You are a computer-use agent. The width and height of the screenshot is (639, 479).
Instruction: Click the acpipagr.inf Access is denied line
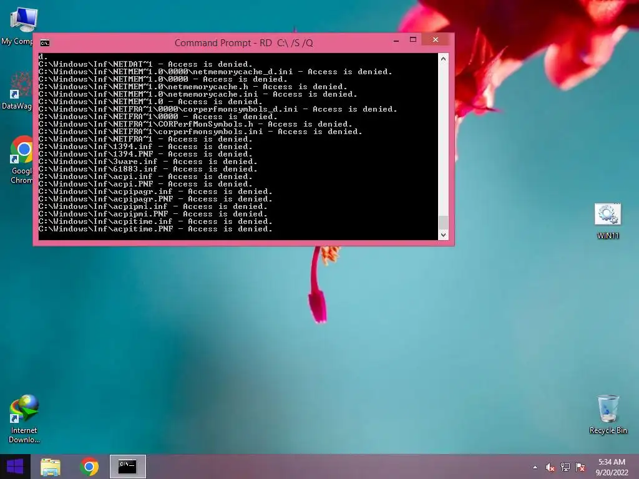pos(155,191)
